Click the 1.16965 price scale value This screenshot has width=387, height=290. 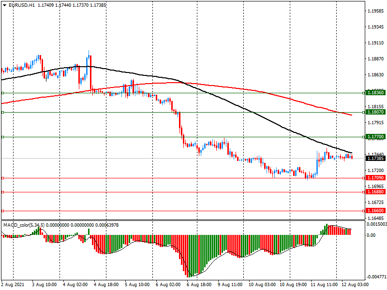click(x=376, y=187)
